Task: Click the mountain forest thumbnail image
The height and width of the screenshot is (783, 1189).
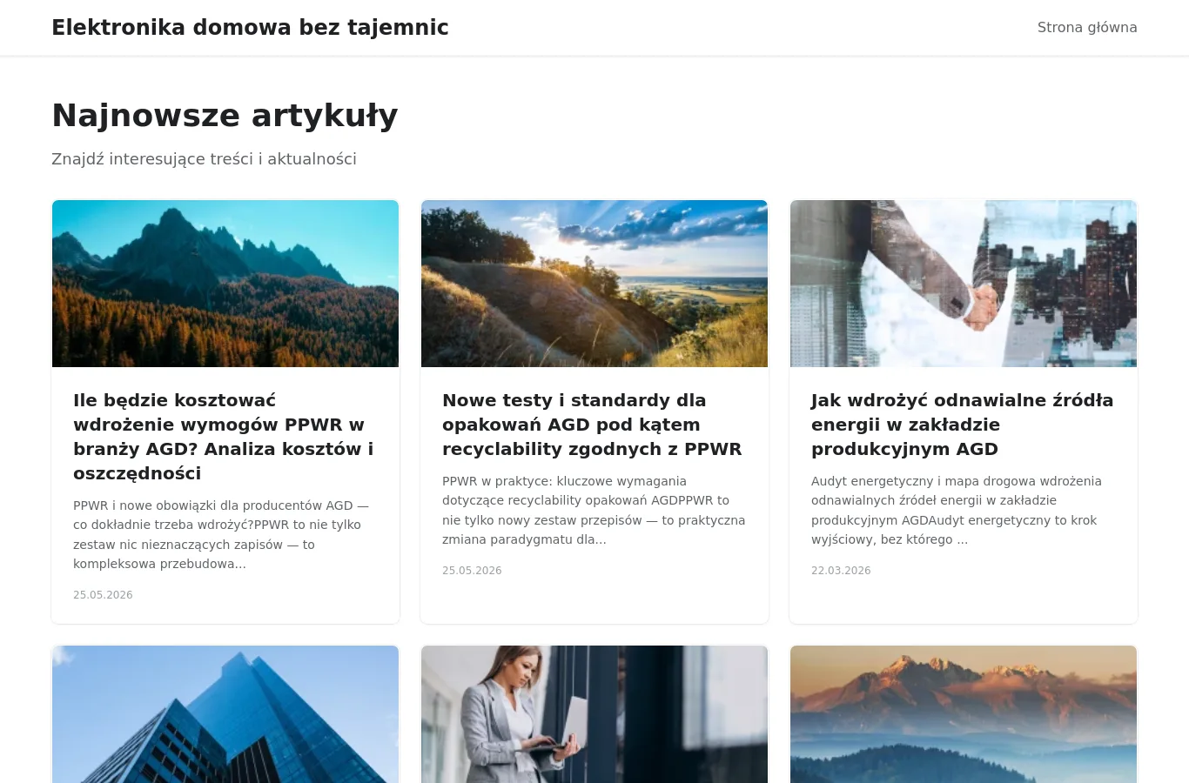Action: [225, 284]
